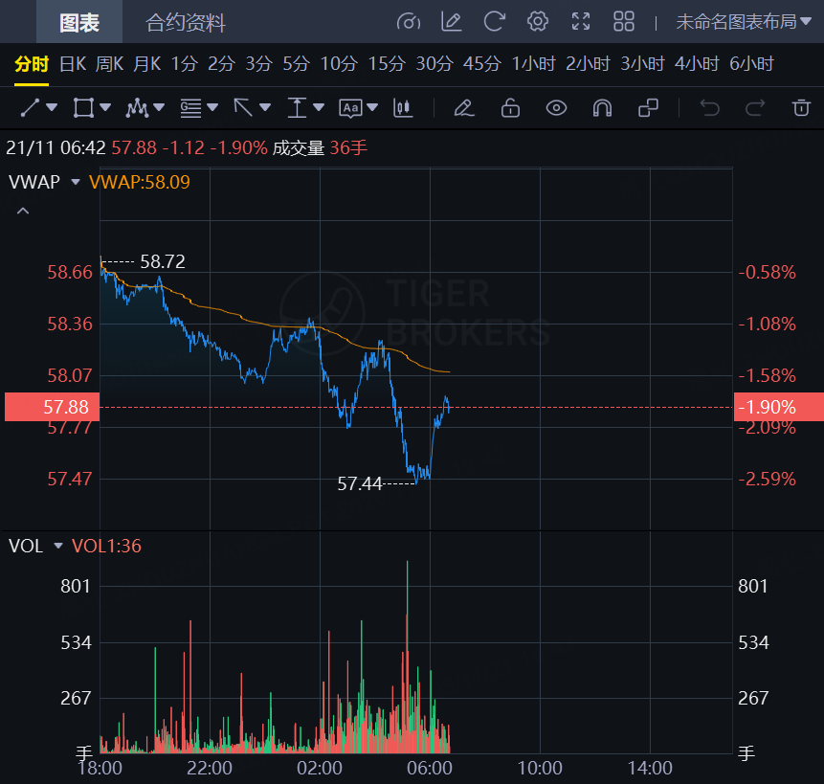Select the 1小时 interval
Screen dimensions: 824x784
pyautogui.click(x=533, y=64)
